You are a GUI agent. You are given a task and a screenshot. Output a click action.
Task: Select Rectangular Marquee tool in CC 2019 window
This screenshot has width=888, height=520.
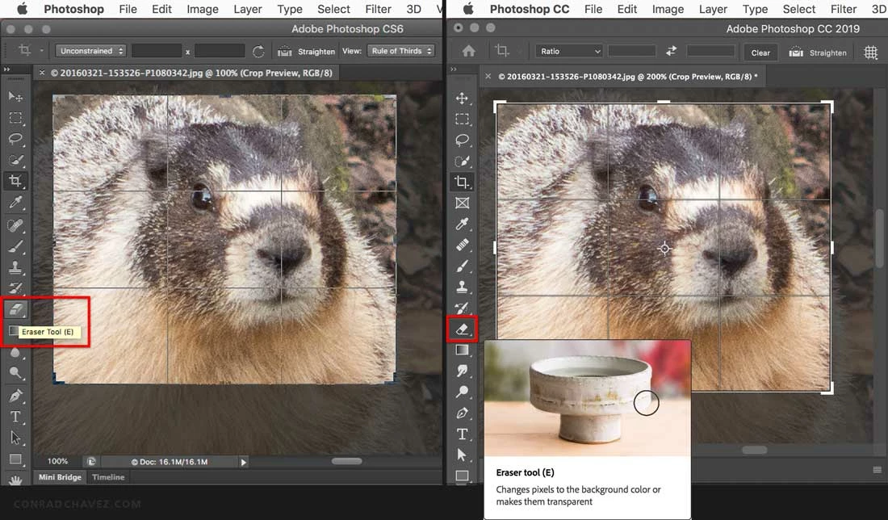462,119
